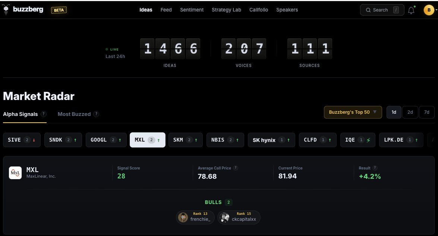
Task: Show help for Most Buzzed
Action: (x=96, y=114)
